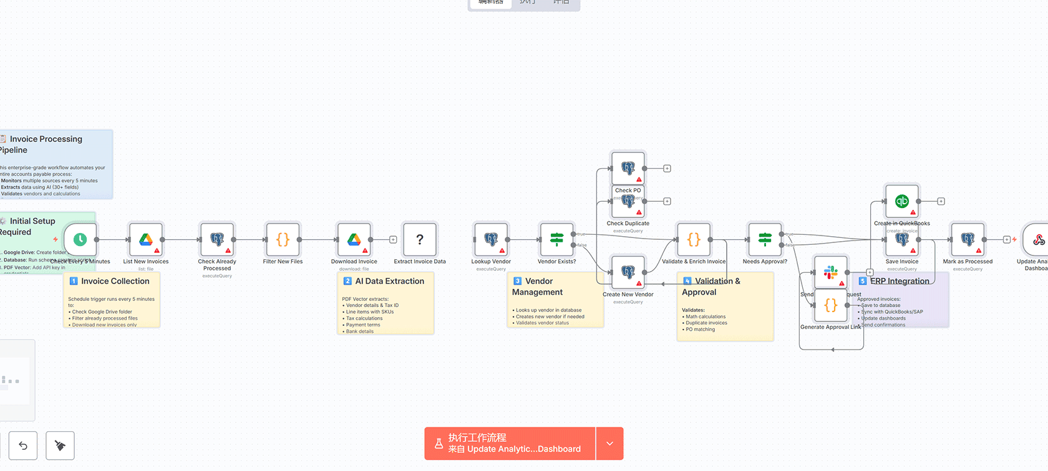
Task: Click the Update Analytics Dashboard webhook node
Action: [1037, 239]
